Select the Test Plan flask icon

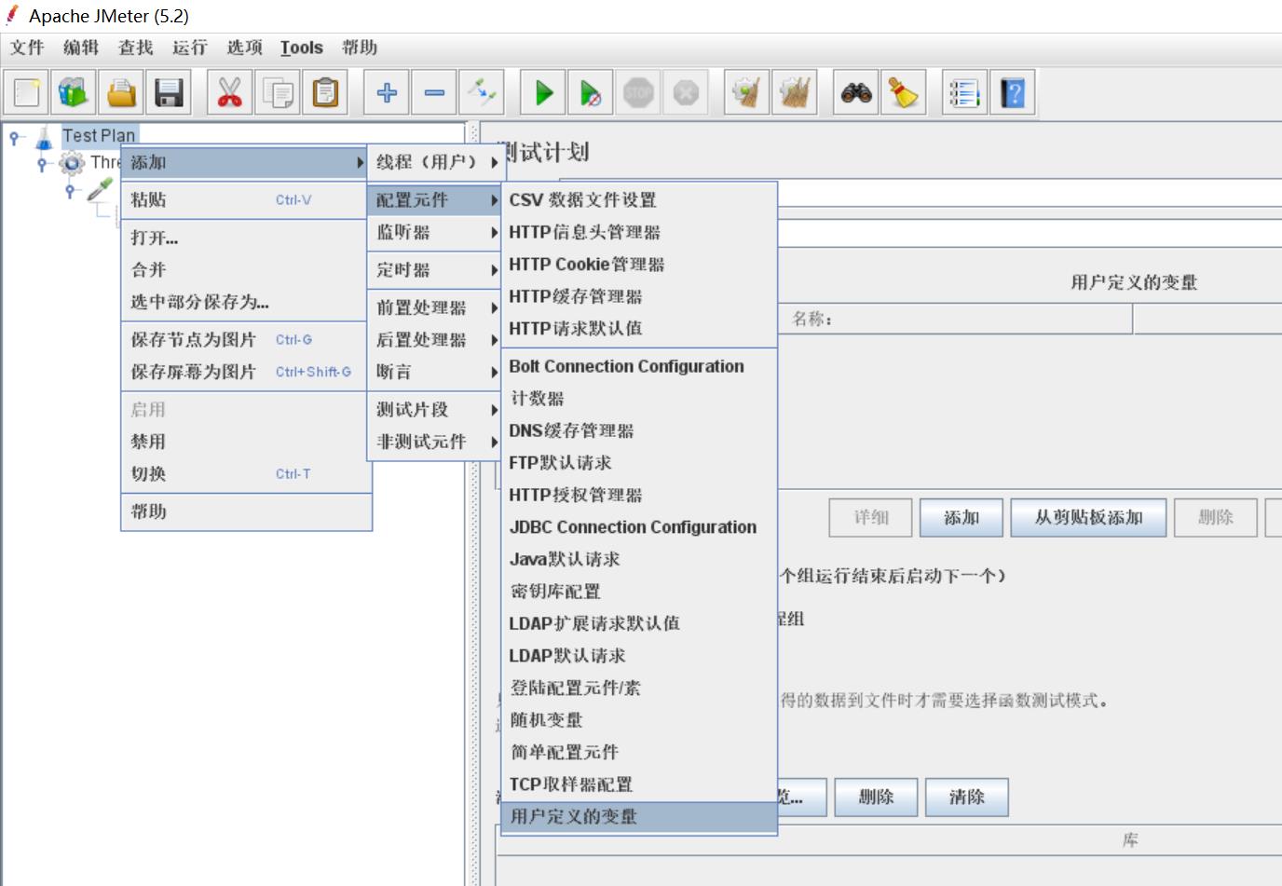click(x=44, y=137)
